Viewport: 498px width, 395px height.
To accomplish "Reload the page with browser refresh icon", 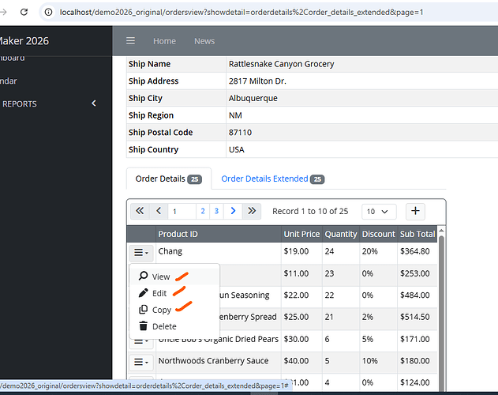I will tap(24, 12).
